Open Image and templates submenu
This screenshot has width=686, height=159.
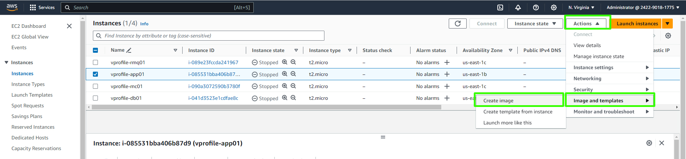click(610, 101)
